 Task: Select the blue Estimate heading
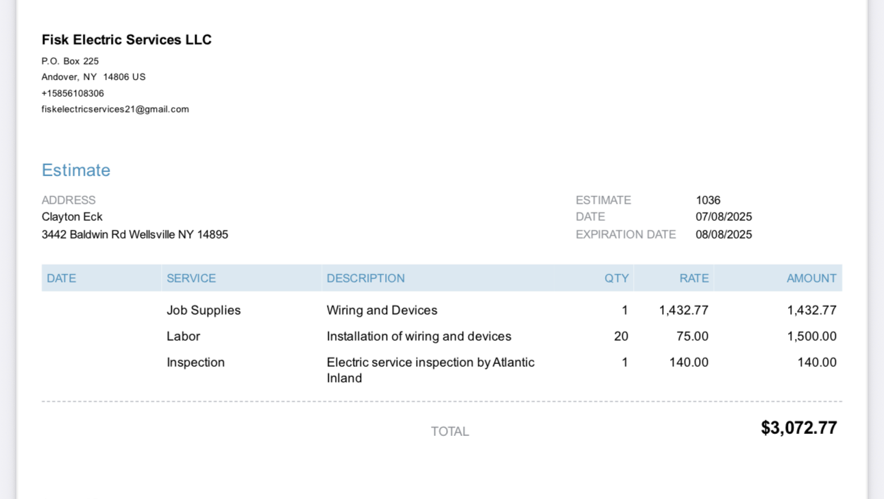click(76, 170)
